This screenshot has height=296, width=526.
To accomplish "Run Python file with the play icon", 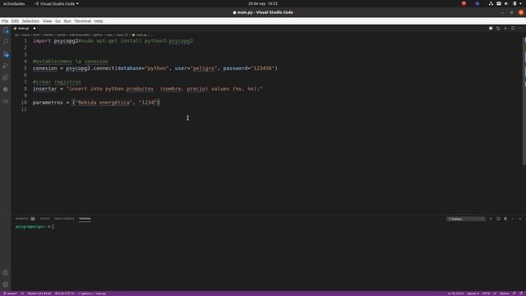I will coord(505,29).
